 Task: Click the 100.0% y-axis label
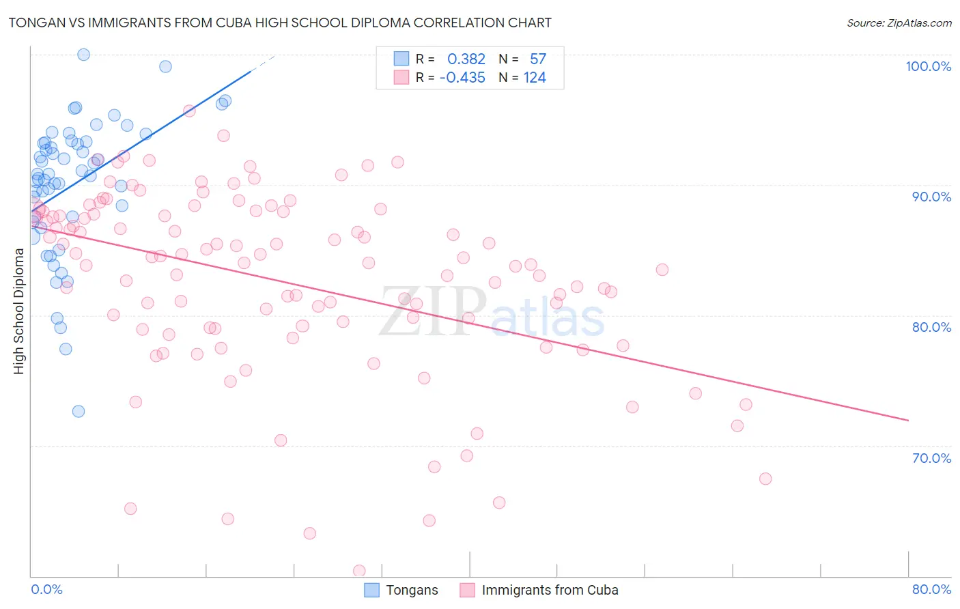click(929, 66)
